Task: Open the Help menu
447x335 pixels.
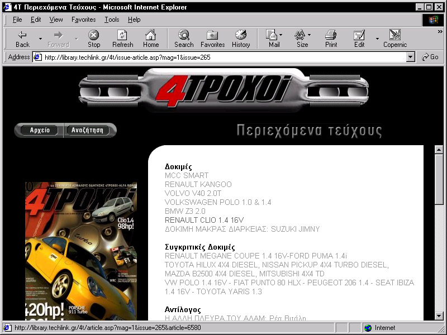Action: (134, 20)
